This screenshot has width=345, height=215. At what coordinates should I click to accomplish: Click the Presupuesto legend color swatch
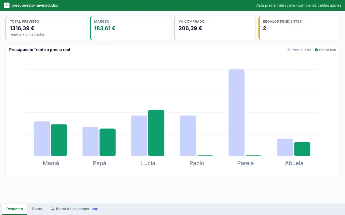pos(289,50)
